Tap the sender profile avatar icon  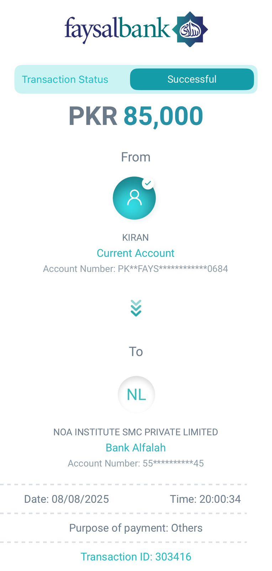[x=134, y=198]
